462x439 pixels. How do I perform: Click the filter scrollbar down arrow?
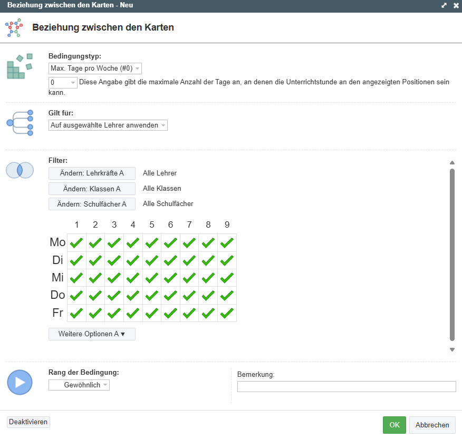(453, 349)
